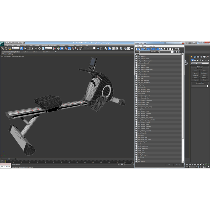Viewport: 210px width, 210px height.
Task: Click the object color swatch under Name and Color
Action: click(207, 86)
